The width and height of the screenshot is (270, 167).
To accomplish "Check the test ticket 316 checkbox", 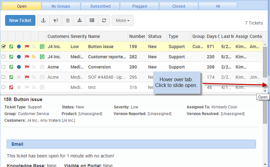I will tap(4, 87).
